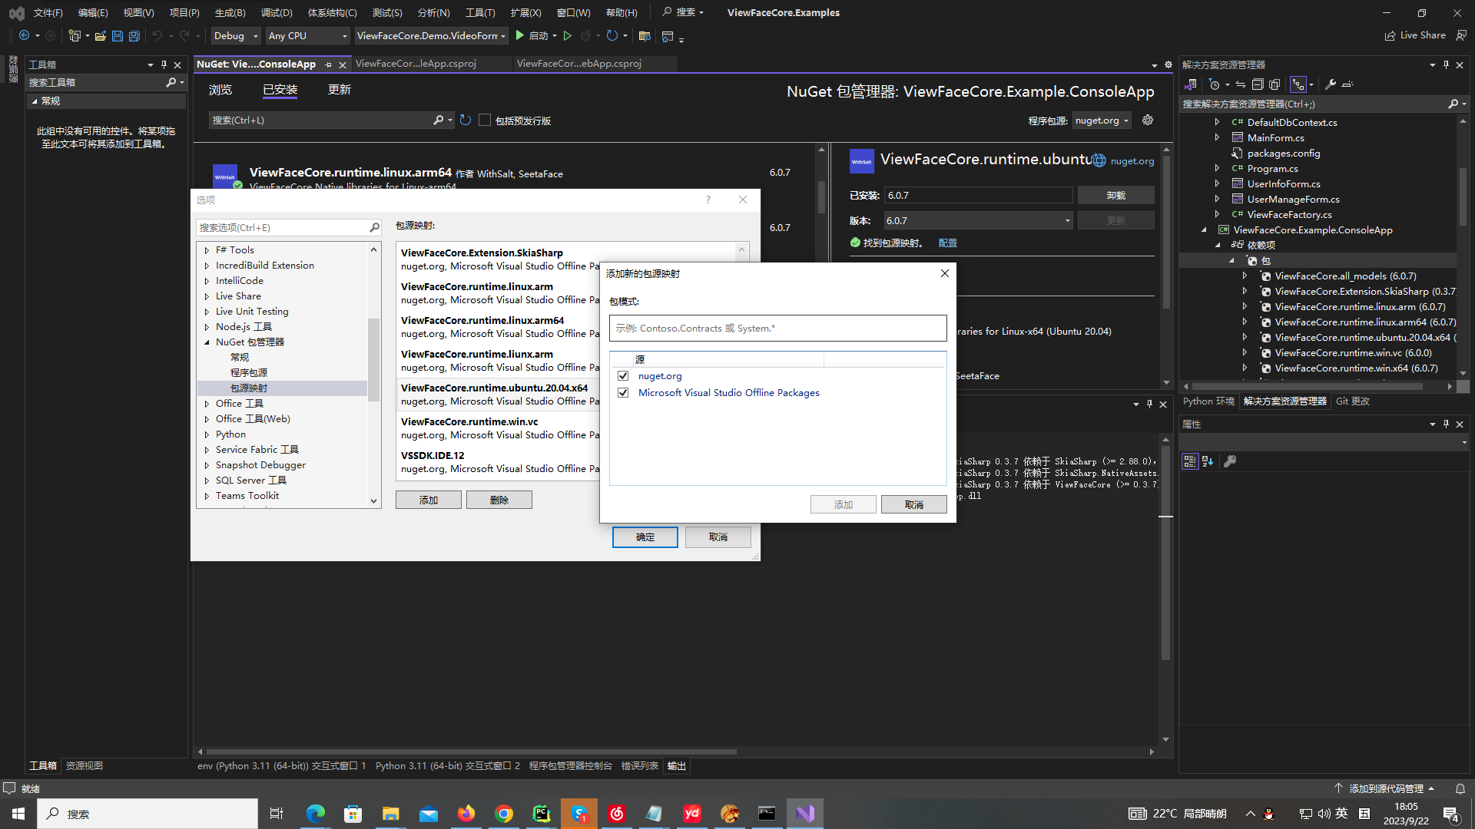Image resolution: width=1475 pixels, height=829 pixels.
Task: Click the Live Share icon
Action: pyautogui.click(x=1390, y=35)
